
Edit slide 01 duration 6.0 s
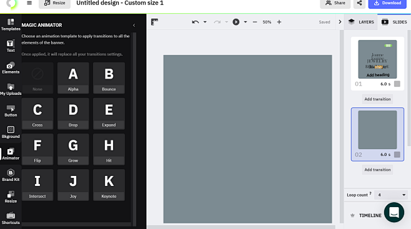pos(385,84)
